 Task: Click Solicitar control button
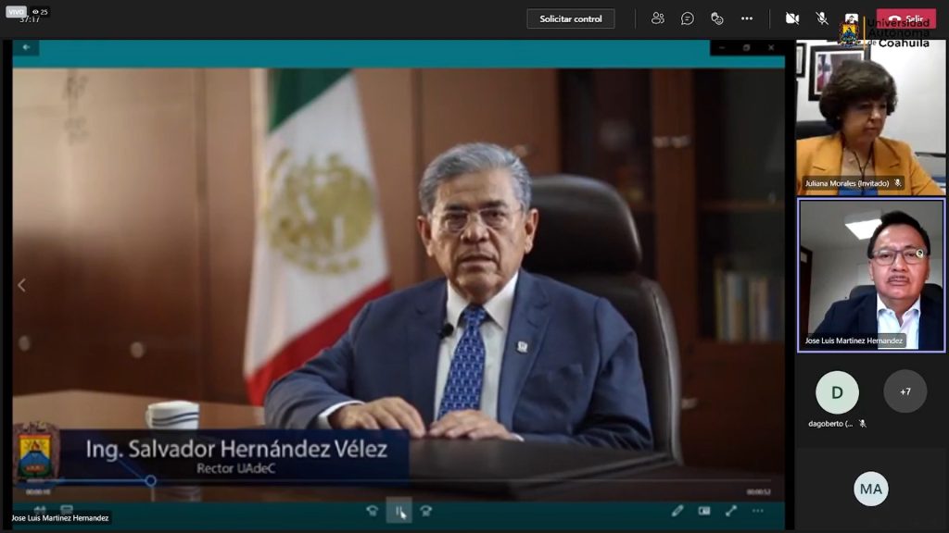571,19
